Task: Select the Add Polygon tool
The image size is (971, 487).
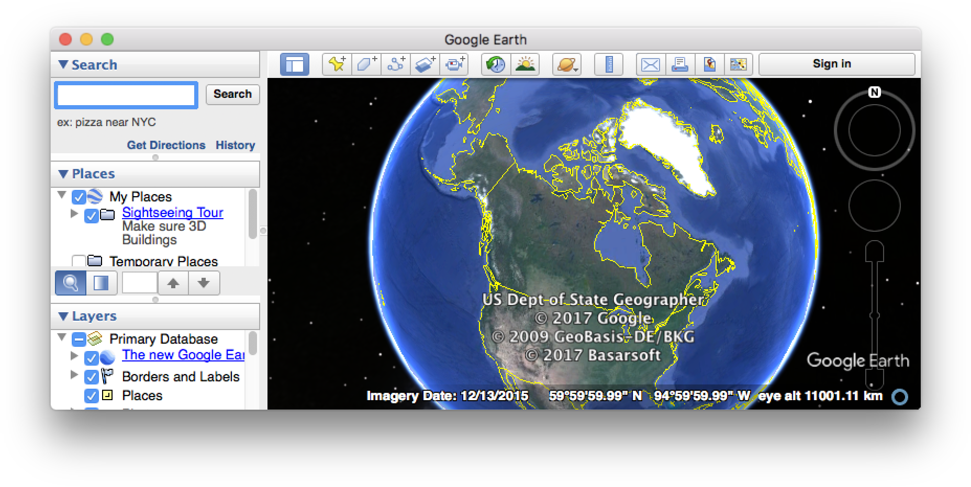Action: pos(366,64)
